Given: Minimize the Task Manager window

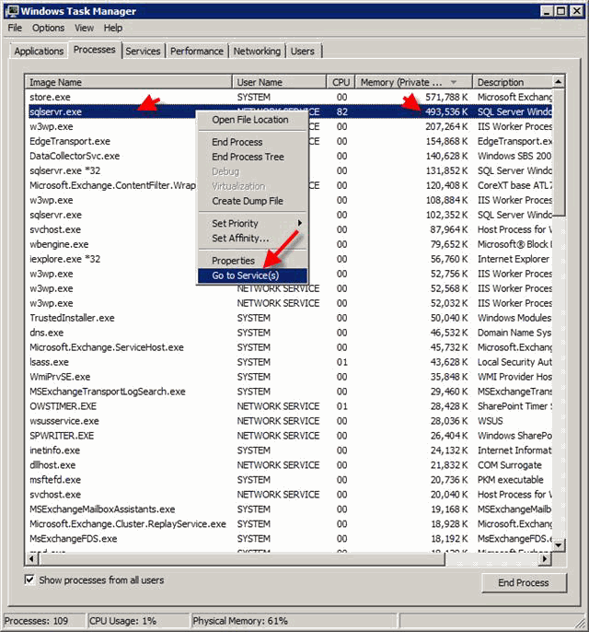Looking at the screenshot, I should pos(547,11).
